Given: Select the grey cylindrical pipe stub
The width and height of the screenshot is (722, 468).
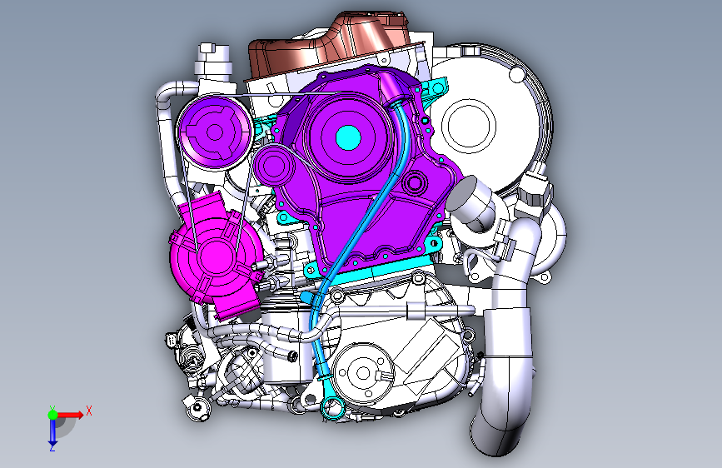Looking at the screenshot, I should [x=471, y=199].
